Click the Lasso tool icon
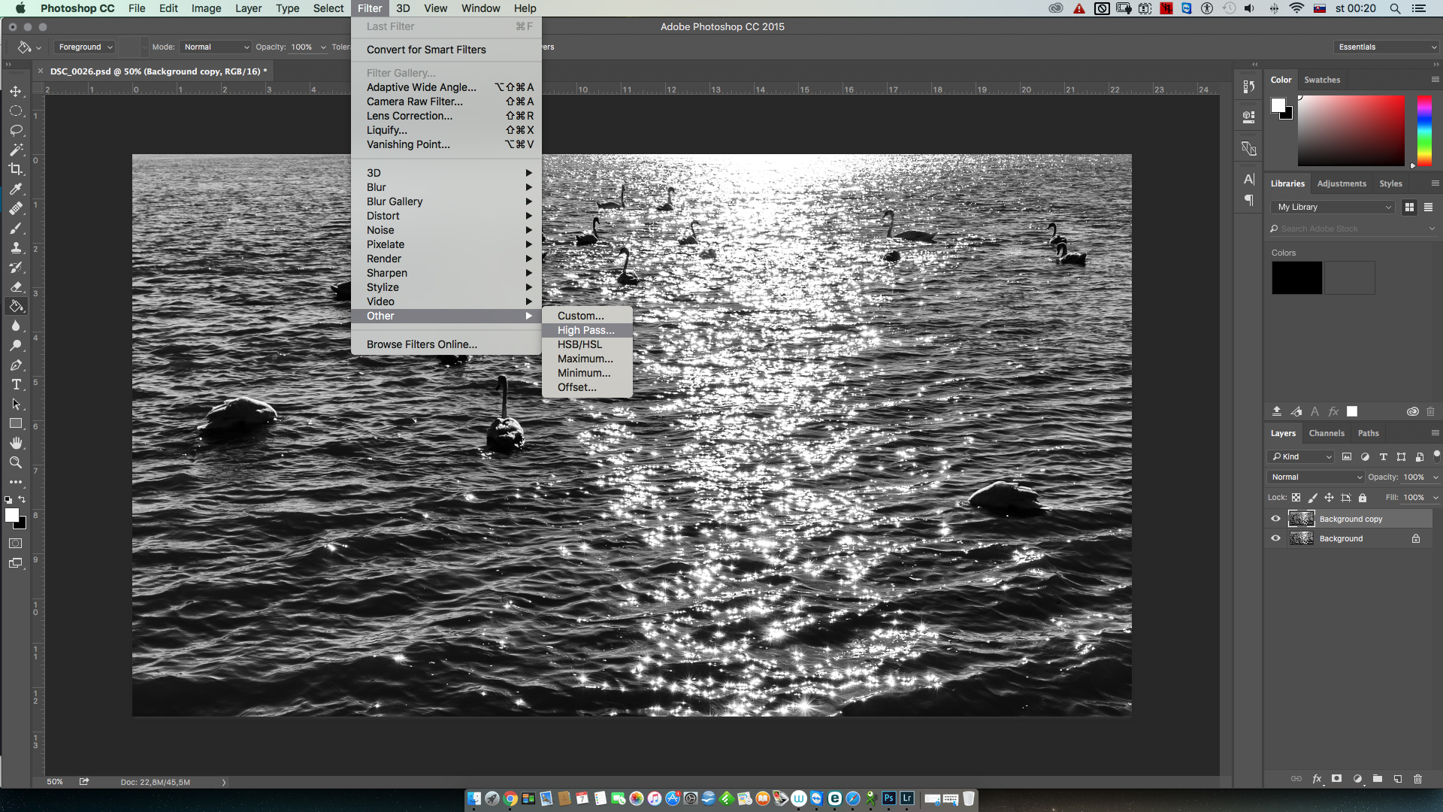The width and height of the screenshot is (1443, 812). click(16, 130)
